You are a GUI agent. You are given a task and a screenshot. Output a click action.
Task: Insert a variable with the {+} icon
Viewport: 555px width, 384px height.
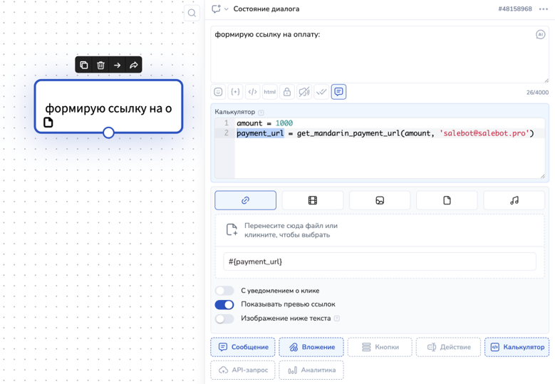(235, 92)
